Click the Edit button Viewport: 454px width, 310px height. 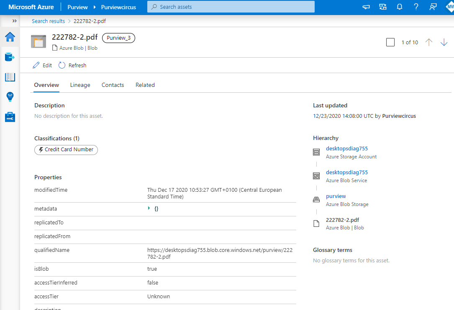coord(42,65)
